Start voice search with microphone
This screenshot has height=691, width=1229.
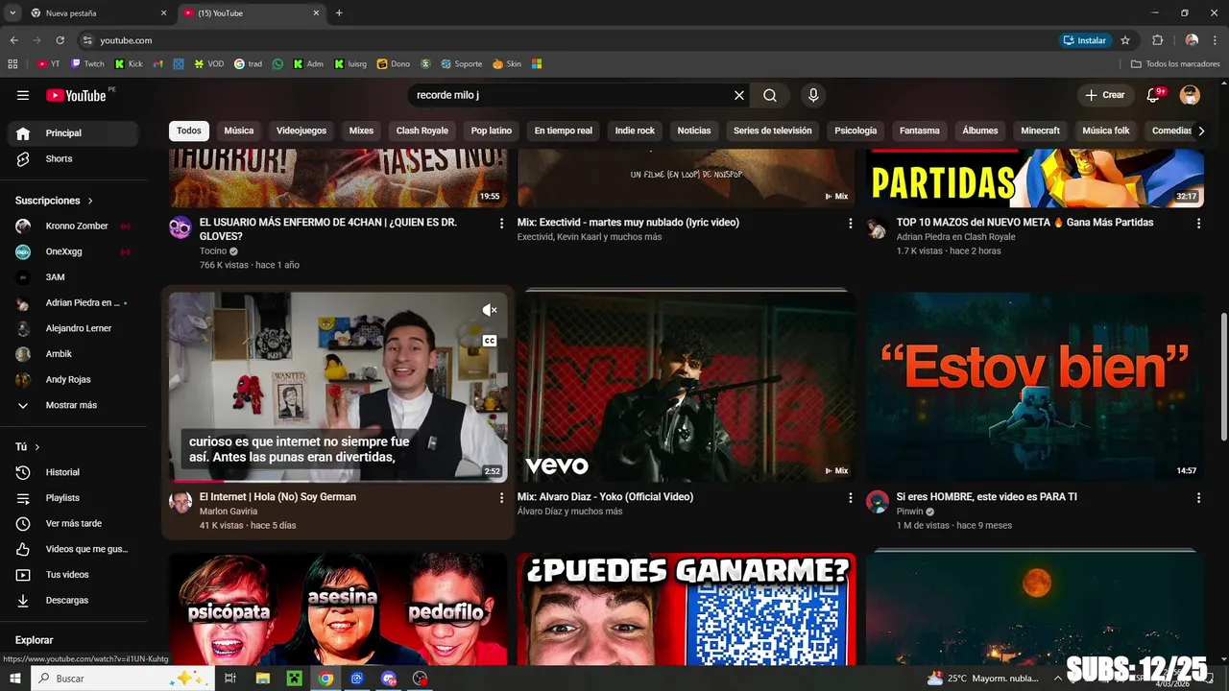click(813, 95)
